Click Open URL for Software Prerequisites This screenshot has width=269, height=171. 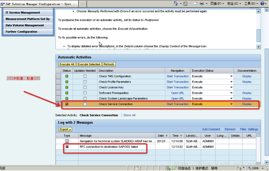(178, 93)
